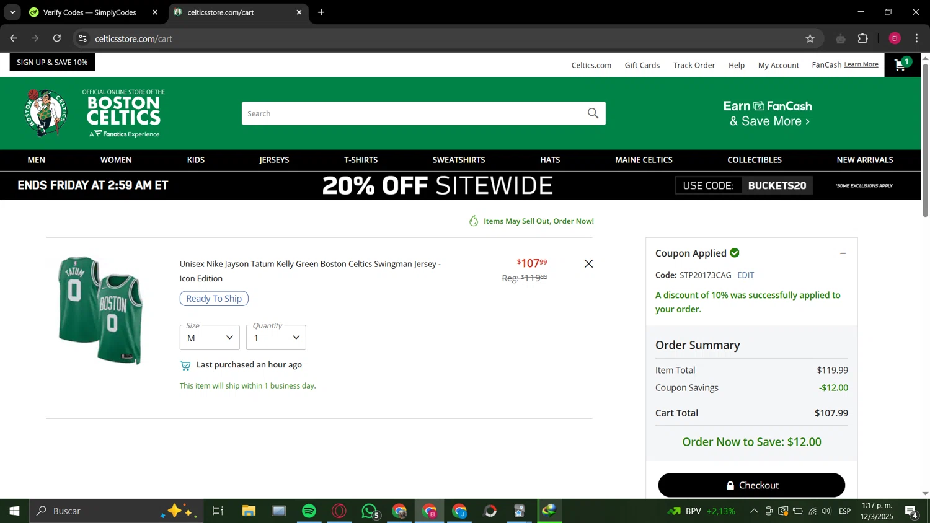Reload the page
Screen dimensions: 930x523
pyautogui.click(x=57, y=38)
